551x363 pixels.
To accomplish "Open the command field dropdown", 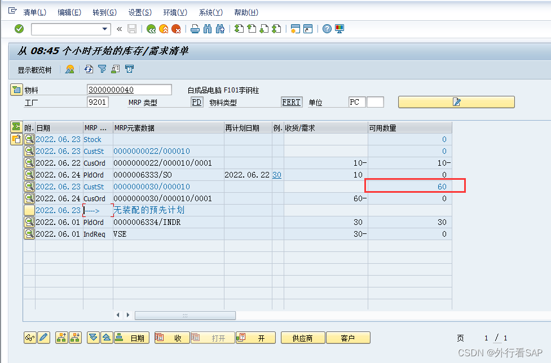I will point(104,29).
